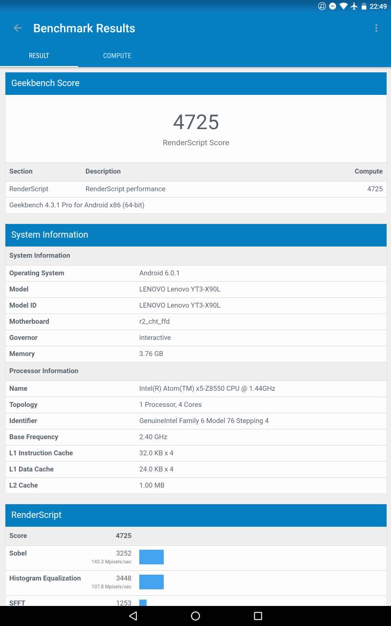Tap the Operating System Android 6.0.1 row
The width and height of the screenshot is (391, 626).
[x=195, y=273]
